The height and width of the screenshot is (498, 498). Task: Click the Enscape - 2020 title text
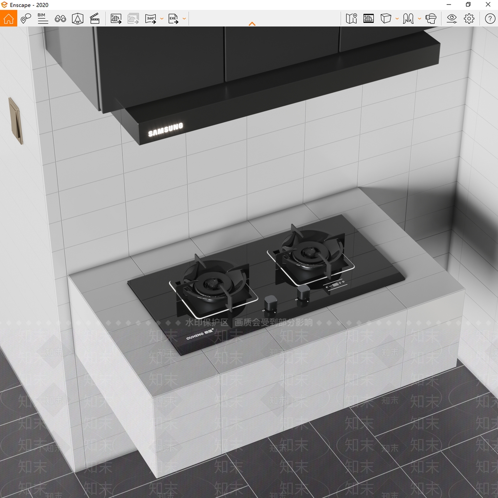(29, 5)
